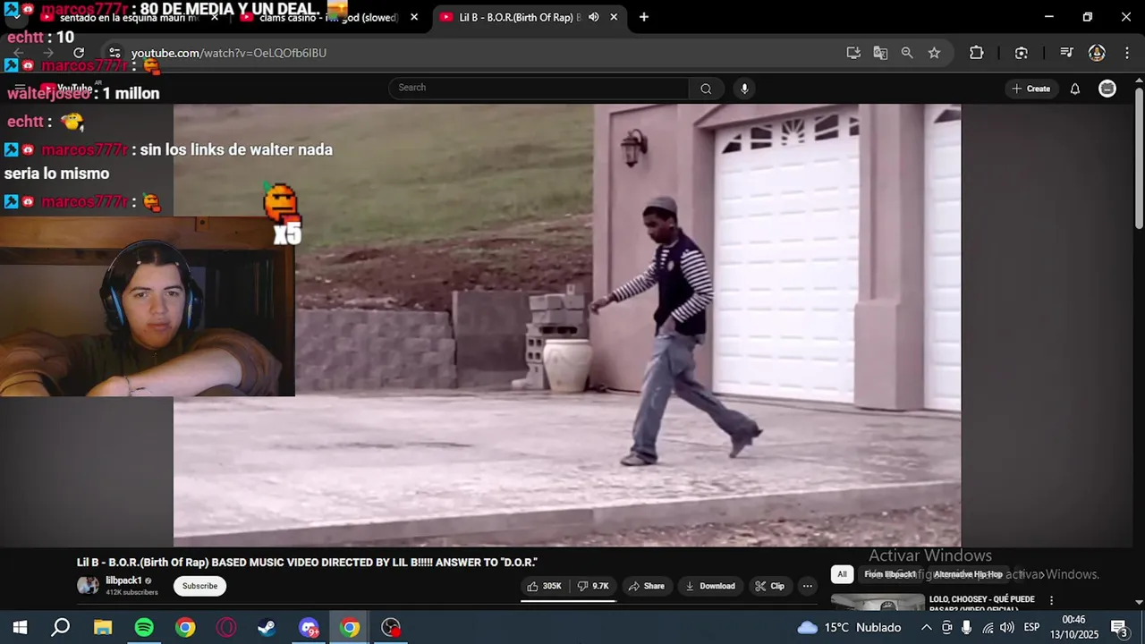Screen dimensions: 1145x644
Task: Download the video
Action: point(709,586)
